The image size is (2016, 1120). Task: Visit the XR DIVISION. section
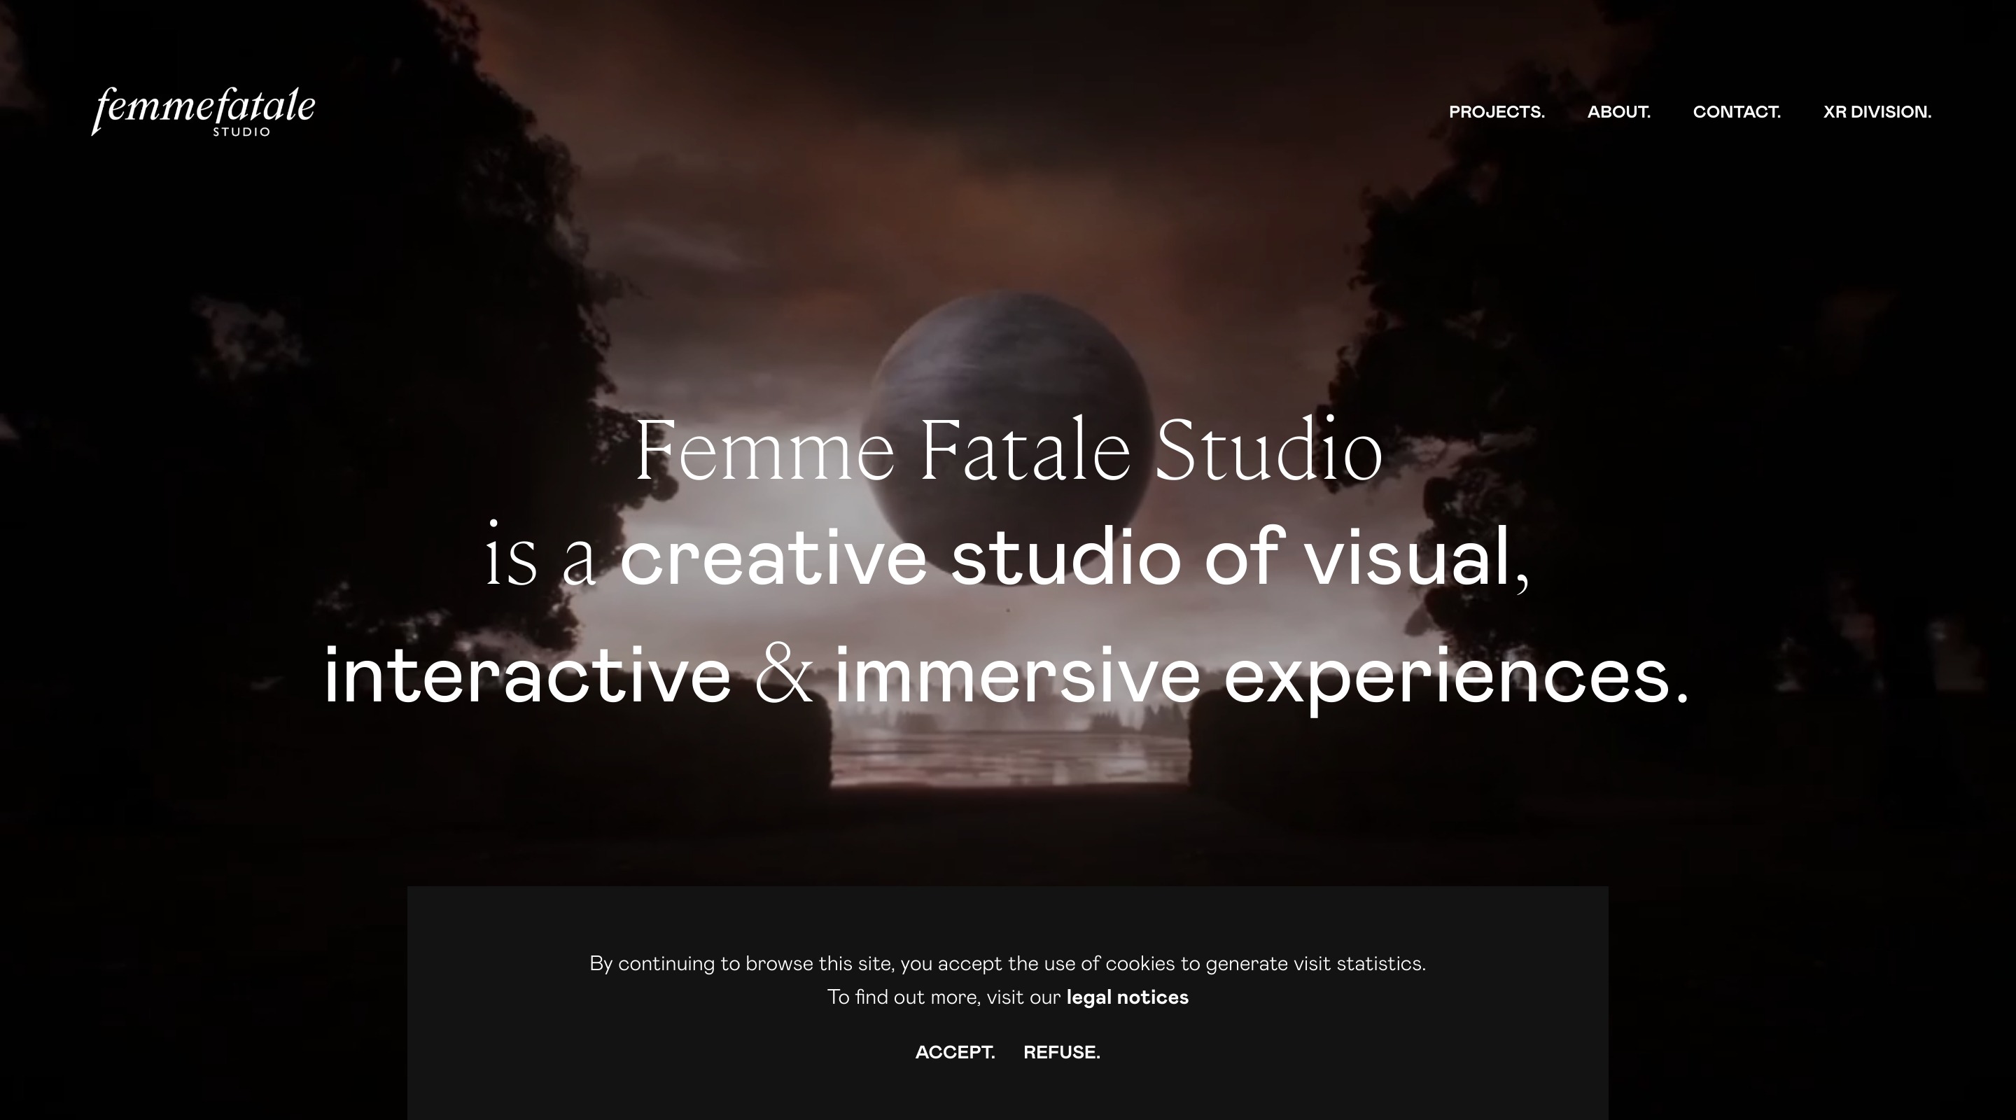1877,112
